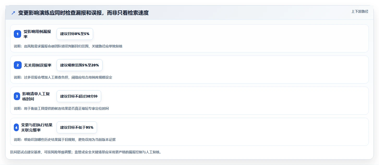Viewport: 379px width, 165px height.
Task: Click number badge 3 for 影响清单人工复核时间
Action: [17, 96]
